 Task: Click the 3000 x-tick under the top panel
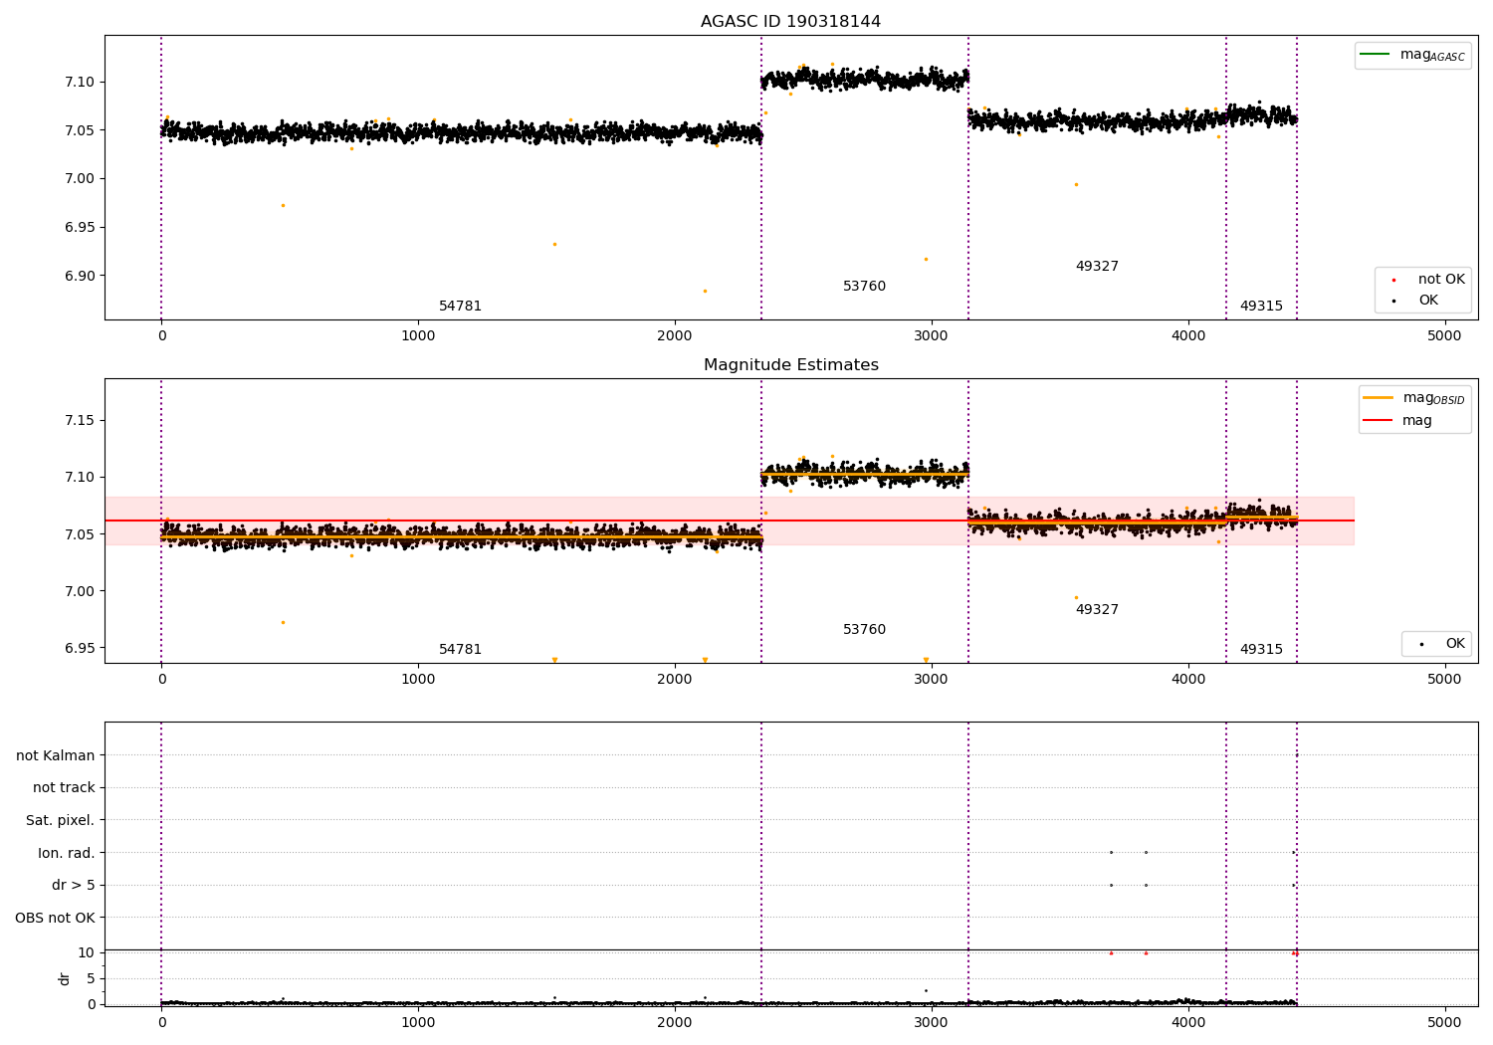click(932, 336)
